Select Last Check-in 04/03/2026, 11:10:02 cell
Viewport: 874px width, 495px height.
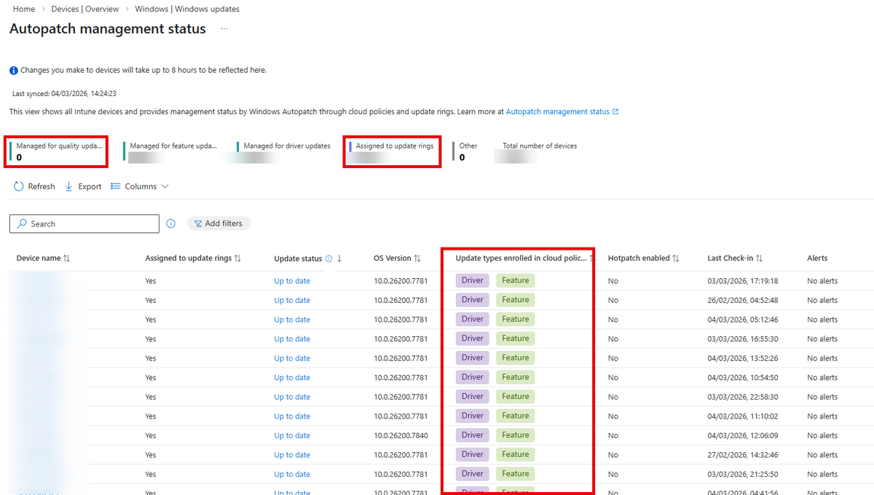[743, 416]
